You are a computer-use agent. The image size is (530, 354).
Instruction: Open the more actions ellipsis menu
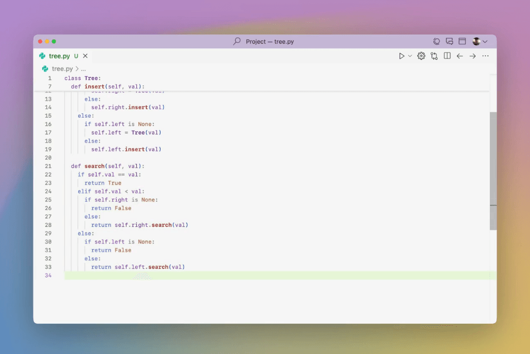(485, 56)
